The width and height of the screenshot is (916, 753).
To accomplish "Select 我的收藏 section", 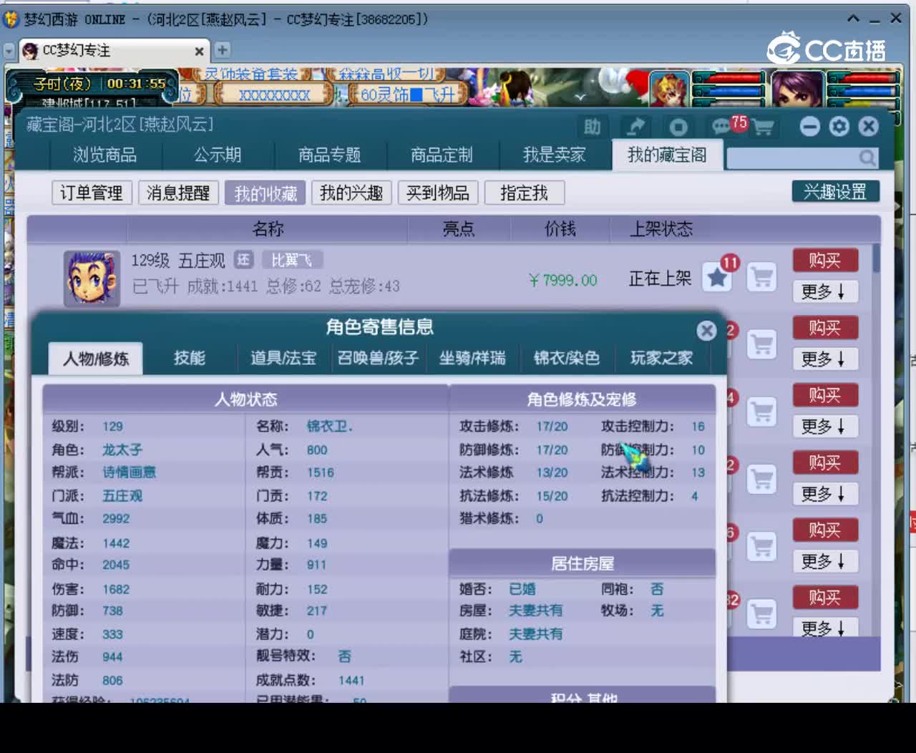I will pyautogui.click(x=265, y=193).
